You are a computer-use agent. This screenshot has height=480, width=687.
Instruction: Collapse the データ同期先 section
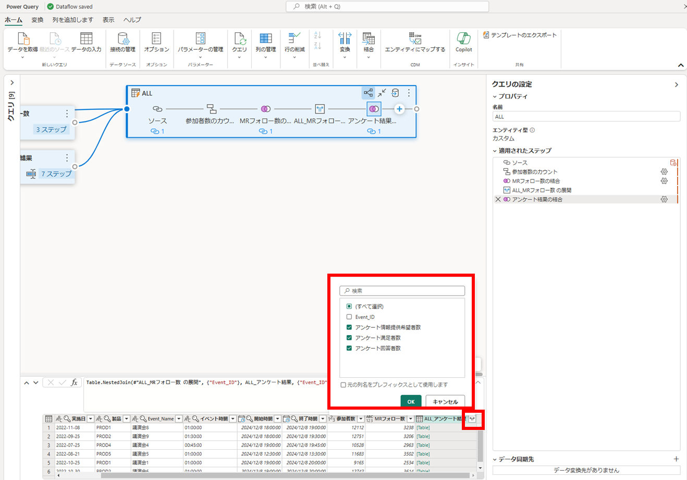tap(495, 459)
